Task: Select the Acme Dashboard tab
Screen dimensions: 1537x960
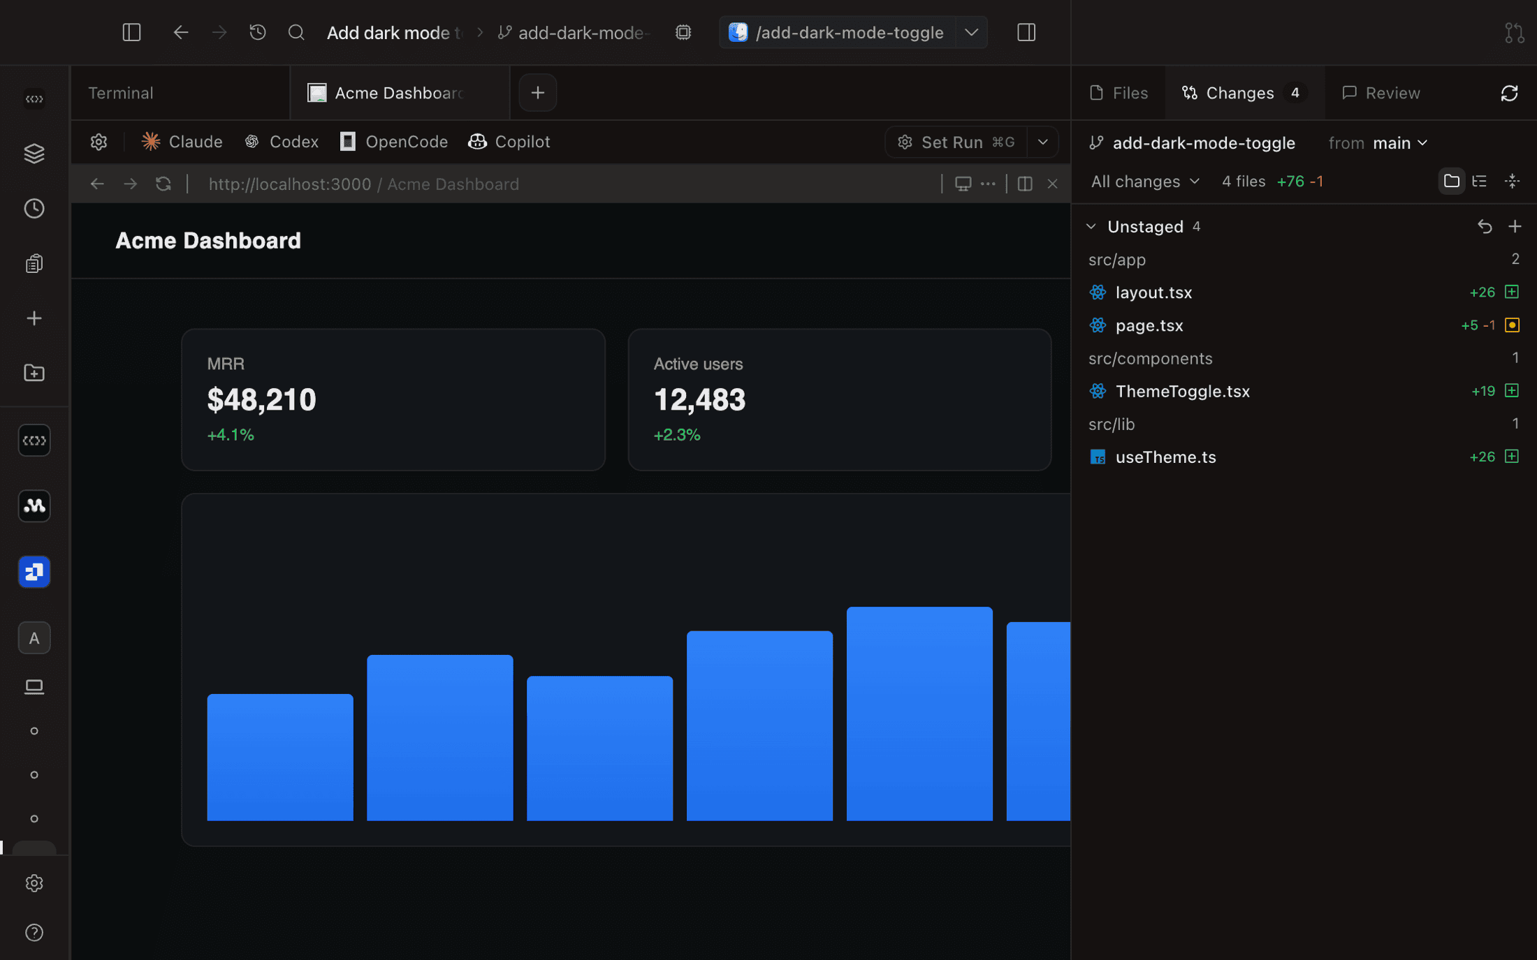Action: coord(400,93)
